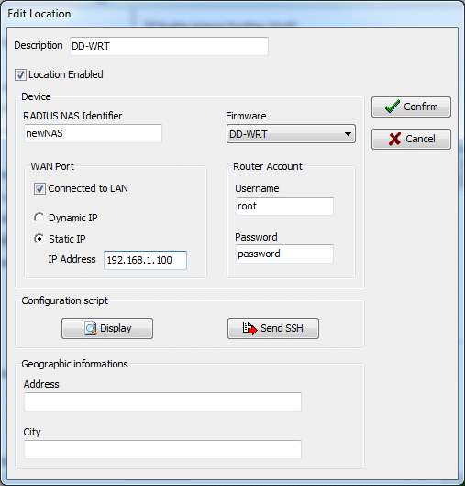Send configuration script via SSH
The image size is (465, 486).
tap(273, 328)
